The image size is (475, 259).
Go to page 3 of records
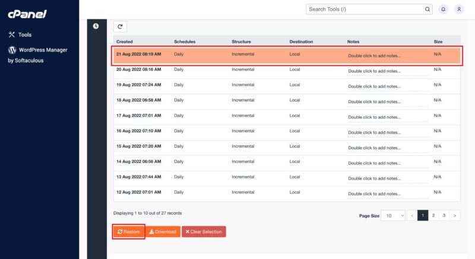click(x=444, y=216)
